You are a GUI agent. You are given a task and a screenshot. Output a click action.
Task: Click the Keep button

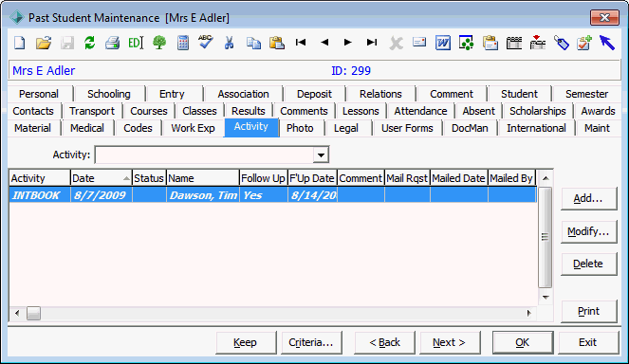click(246, 342)
